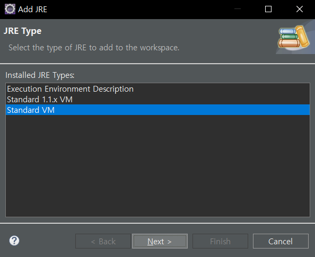Cancel the Add JRE wizard

tap(281, 241)
